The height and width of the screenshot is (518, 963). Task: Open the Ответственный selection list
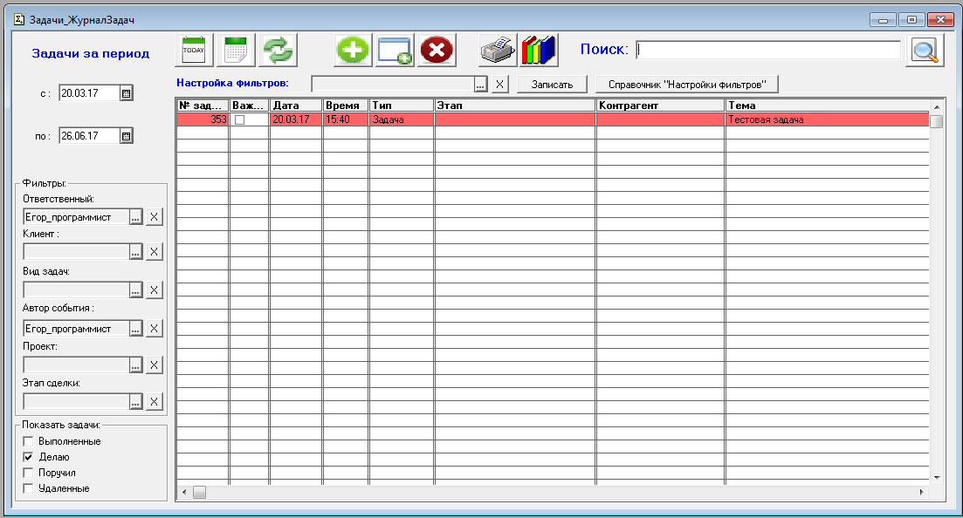[x=135, y=217]
